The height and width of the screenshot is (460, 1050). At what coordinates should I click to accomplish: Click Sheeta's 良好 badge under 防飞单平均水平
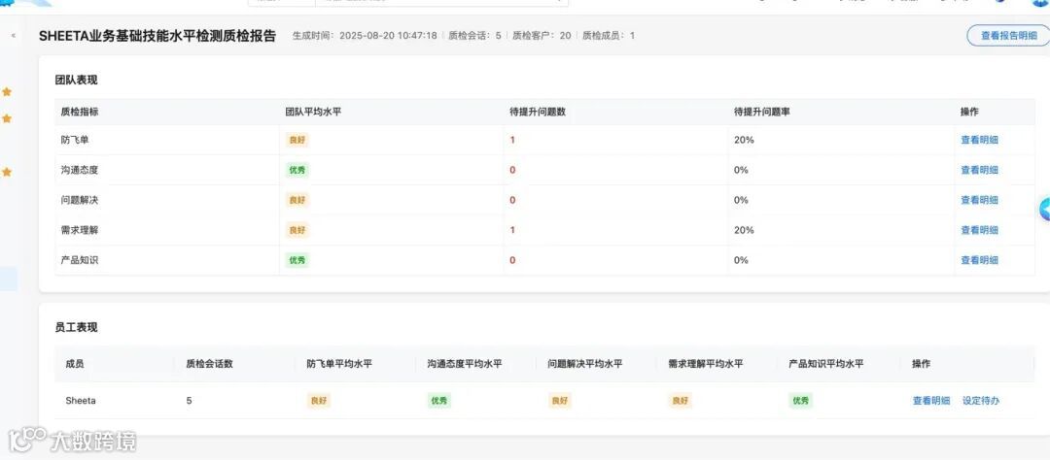(x=320, y=401)
